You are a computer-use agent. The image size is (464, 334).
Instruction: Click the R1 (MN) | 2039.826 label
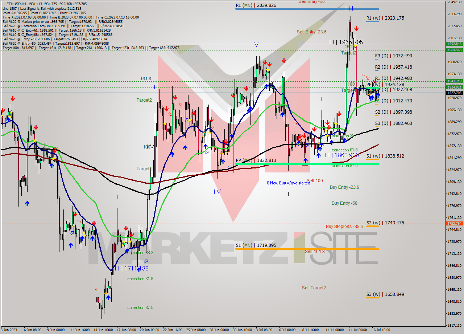coord(256,5)
